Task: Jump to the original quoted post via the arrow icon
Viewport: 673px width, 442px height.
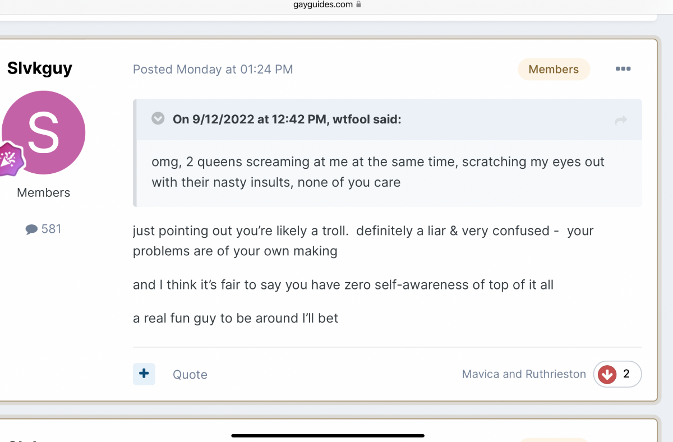Action: (621, 120)
